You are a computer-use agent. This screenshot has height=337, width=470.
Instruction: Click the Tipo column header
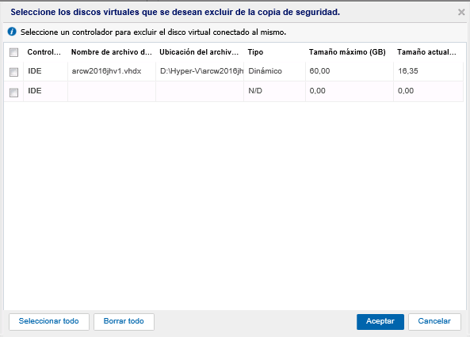click(255, 52)
